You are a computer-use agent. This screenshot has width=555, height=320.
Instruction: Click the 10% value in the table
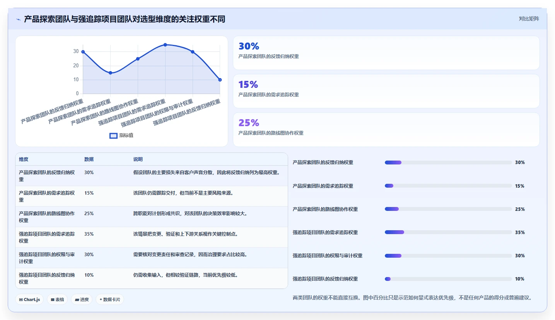coord(89,275)
